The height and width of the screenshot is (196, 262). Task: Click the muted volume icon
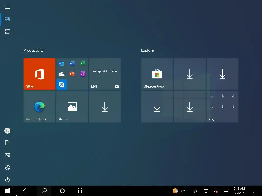tap(216, 191)
